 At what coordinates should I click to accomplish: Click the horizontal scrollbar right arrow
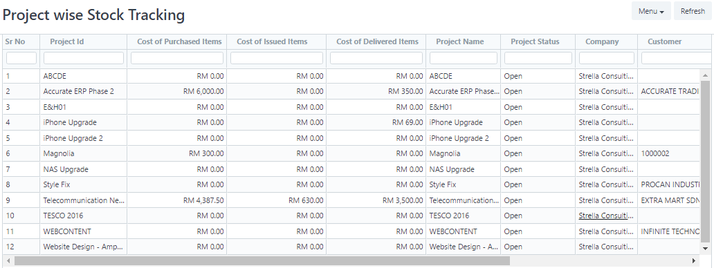point(694,260)
